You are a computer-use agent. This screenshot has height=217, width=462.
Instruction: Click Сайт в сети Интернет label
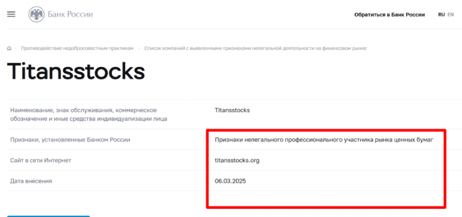[40, 161]
